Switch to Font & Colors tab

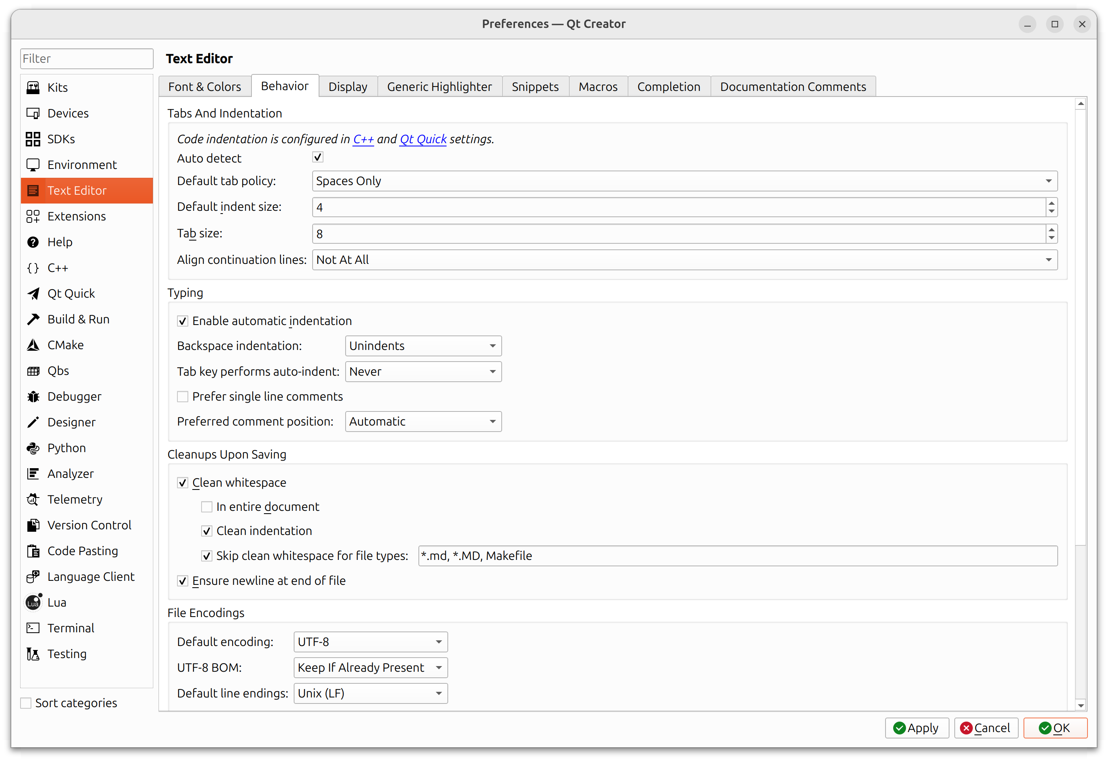[205, 87]
